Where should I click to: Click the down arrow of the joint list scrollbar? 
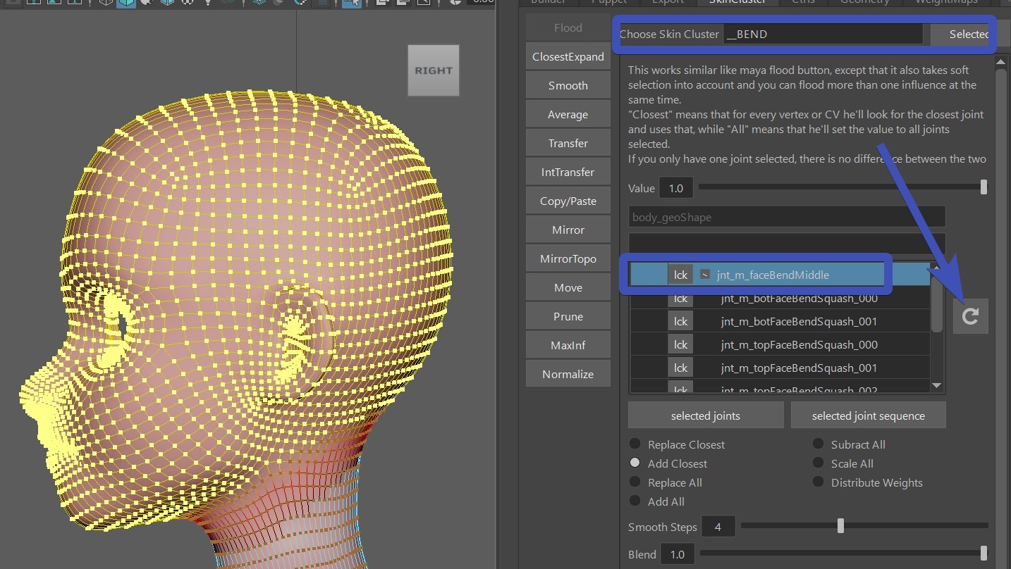tap(936, 385)
